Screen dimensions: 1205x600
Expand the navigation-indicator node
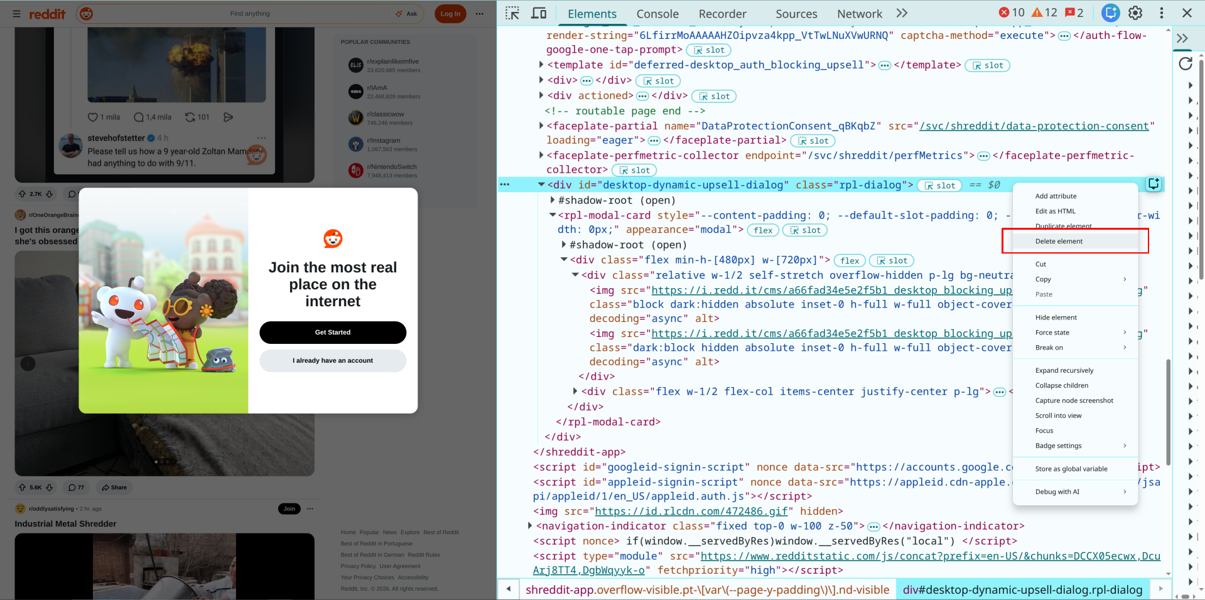click(530, 526)
